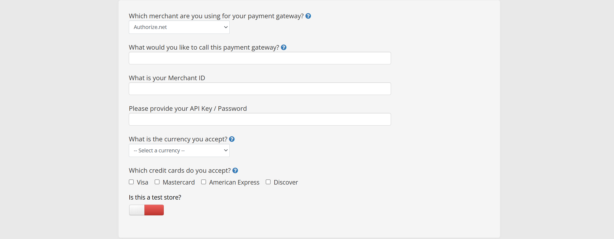The image size is (614, 239).
Task: Click the Mastercard label text
Action: point(179,182)
